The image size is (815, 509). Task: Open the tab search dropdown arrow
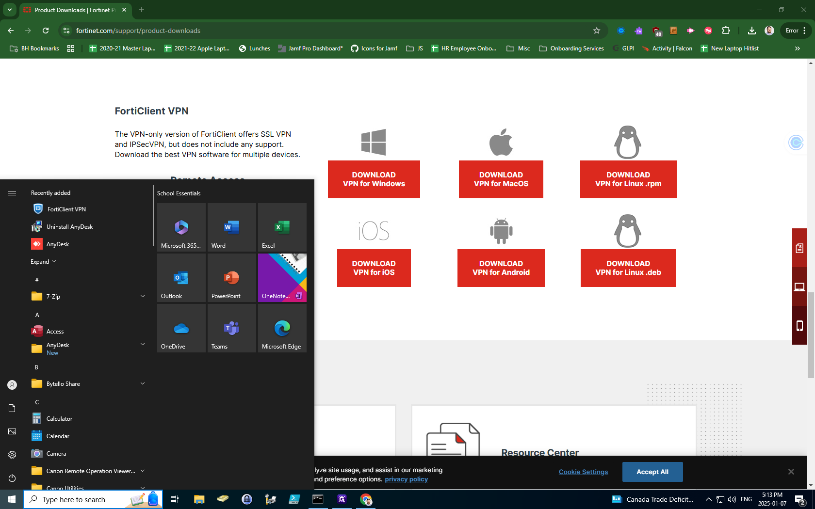click(x=10, y=10)
